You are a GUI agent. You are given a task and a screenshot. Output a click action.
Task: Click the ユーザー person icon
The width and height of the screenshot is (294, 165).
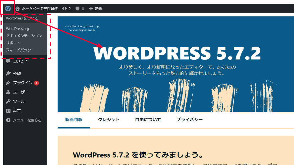pos(8,92)
